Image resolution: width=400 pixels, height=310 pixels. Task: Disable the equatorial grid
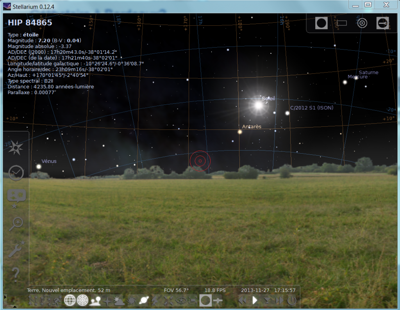70,301
